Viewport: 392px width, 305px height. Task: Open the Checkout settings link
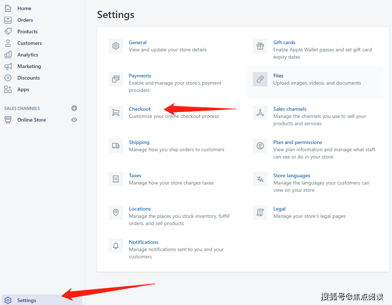point(139,109)
